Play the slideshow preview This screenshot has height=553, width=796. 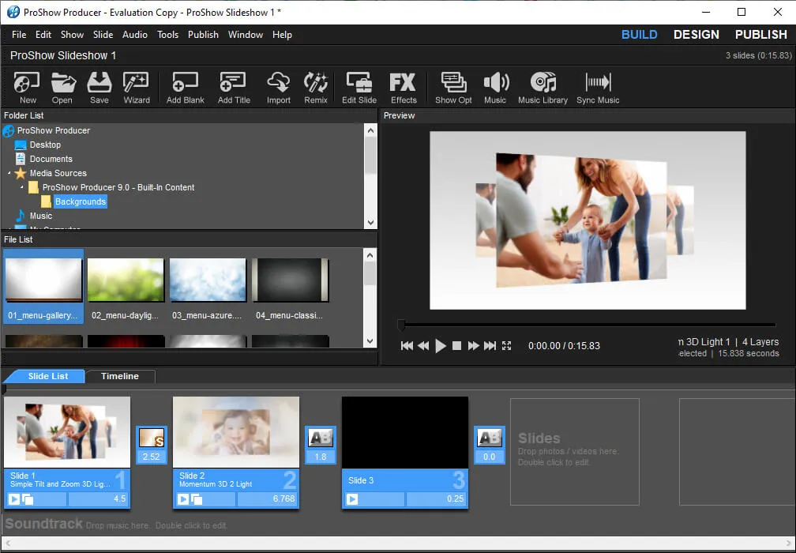tap(441, 346)
